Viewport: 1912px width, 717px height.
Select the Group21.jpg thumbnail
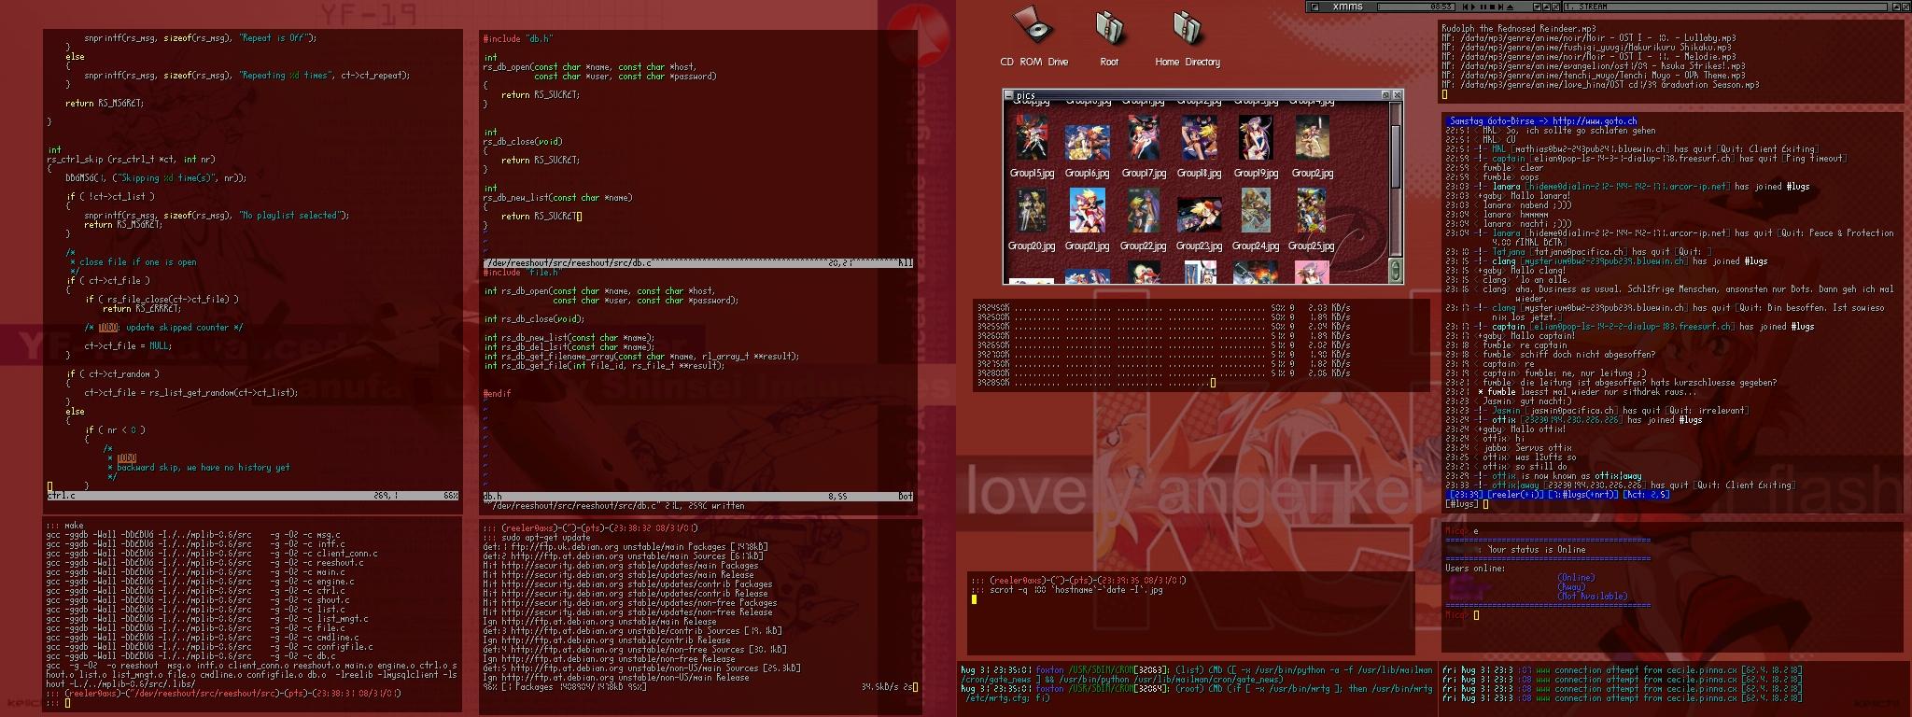[1087, 211]
